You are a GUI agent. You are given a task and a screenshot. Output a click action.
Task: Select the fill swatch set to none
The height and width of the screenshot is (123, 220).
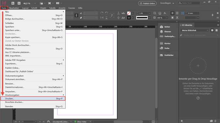pos(129,13)
